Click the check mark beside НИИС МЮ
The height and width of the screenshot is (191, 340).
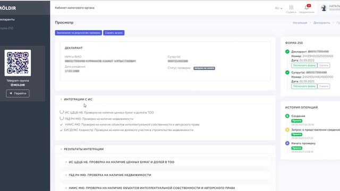tap(62, 125)
